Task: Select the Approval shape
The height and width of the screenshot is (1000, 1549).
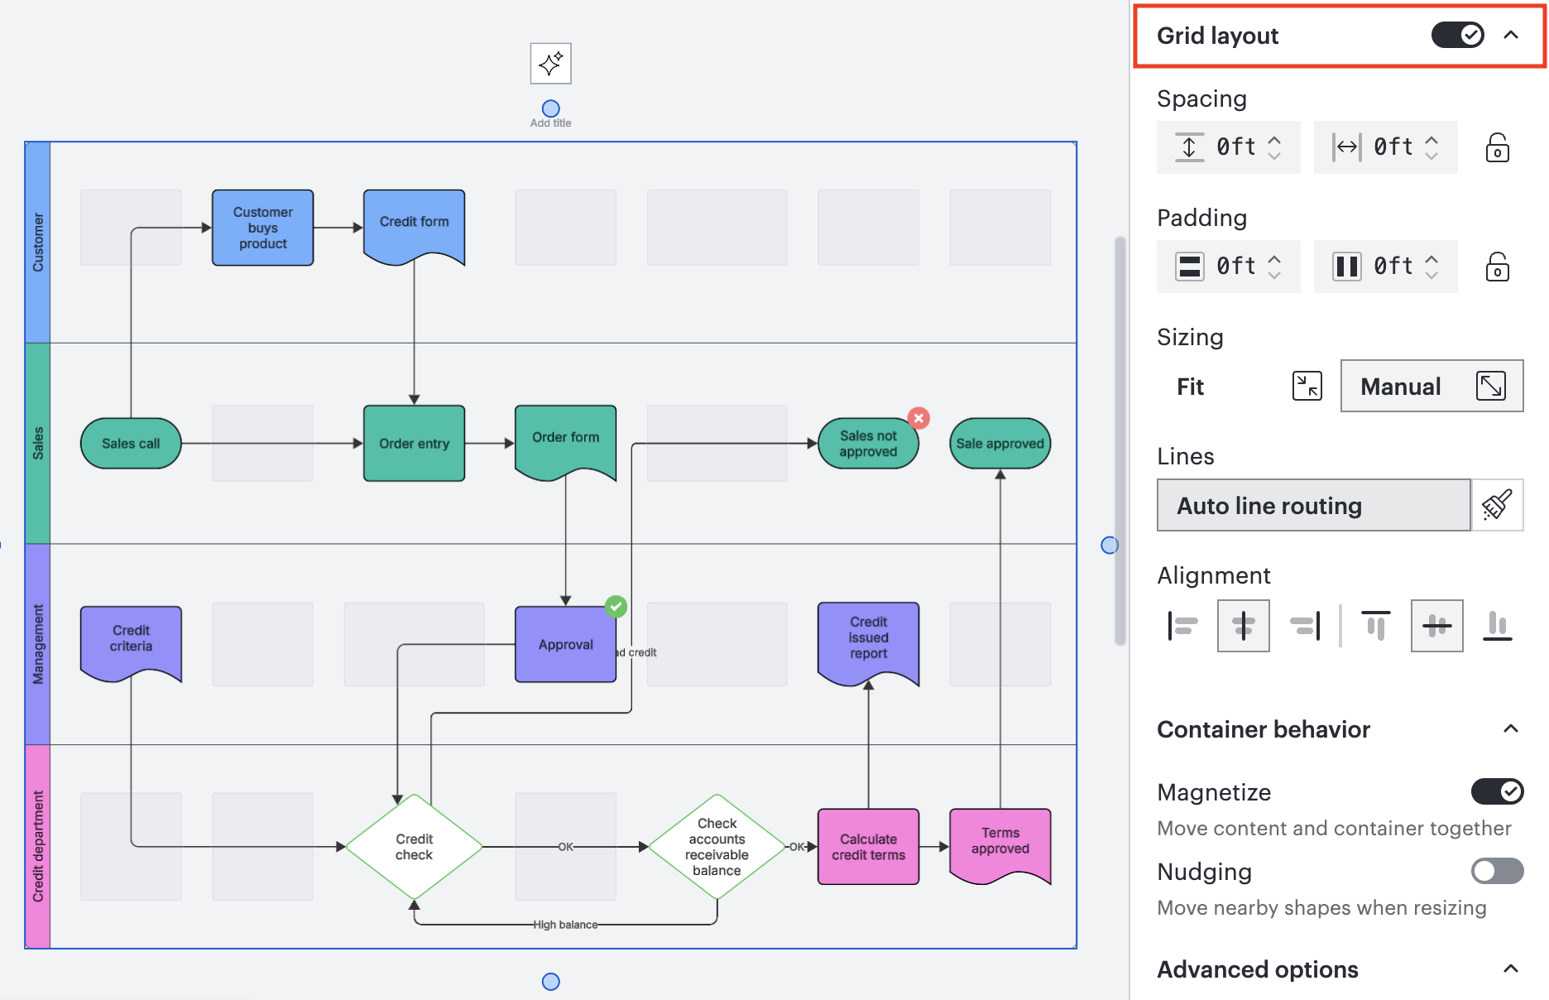Action: (x=565, y=644)
